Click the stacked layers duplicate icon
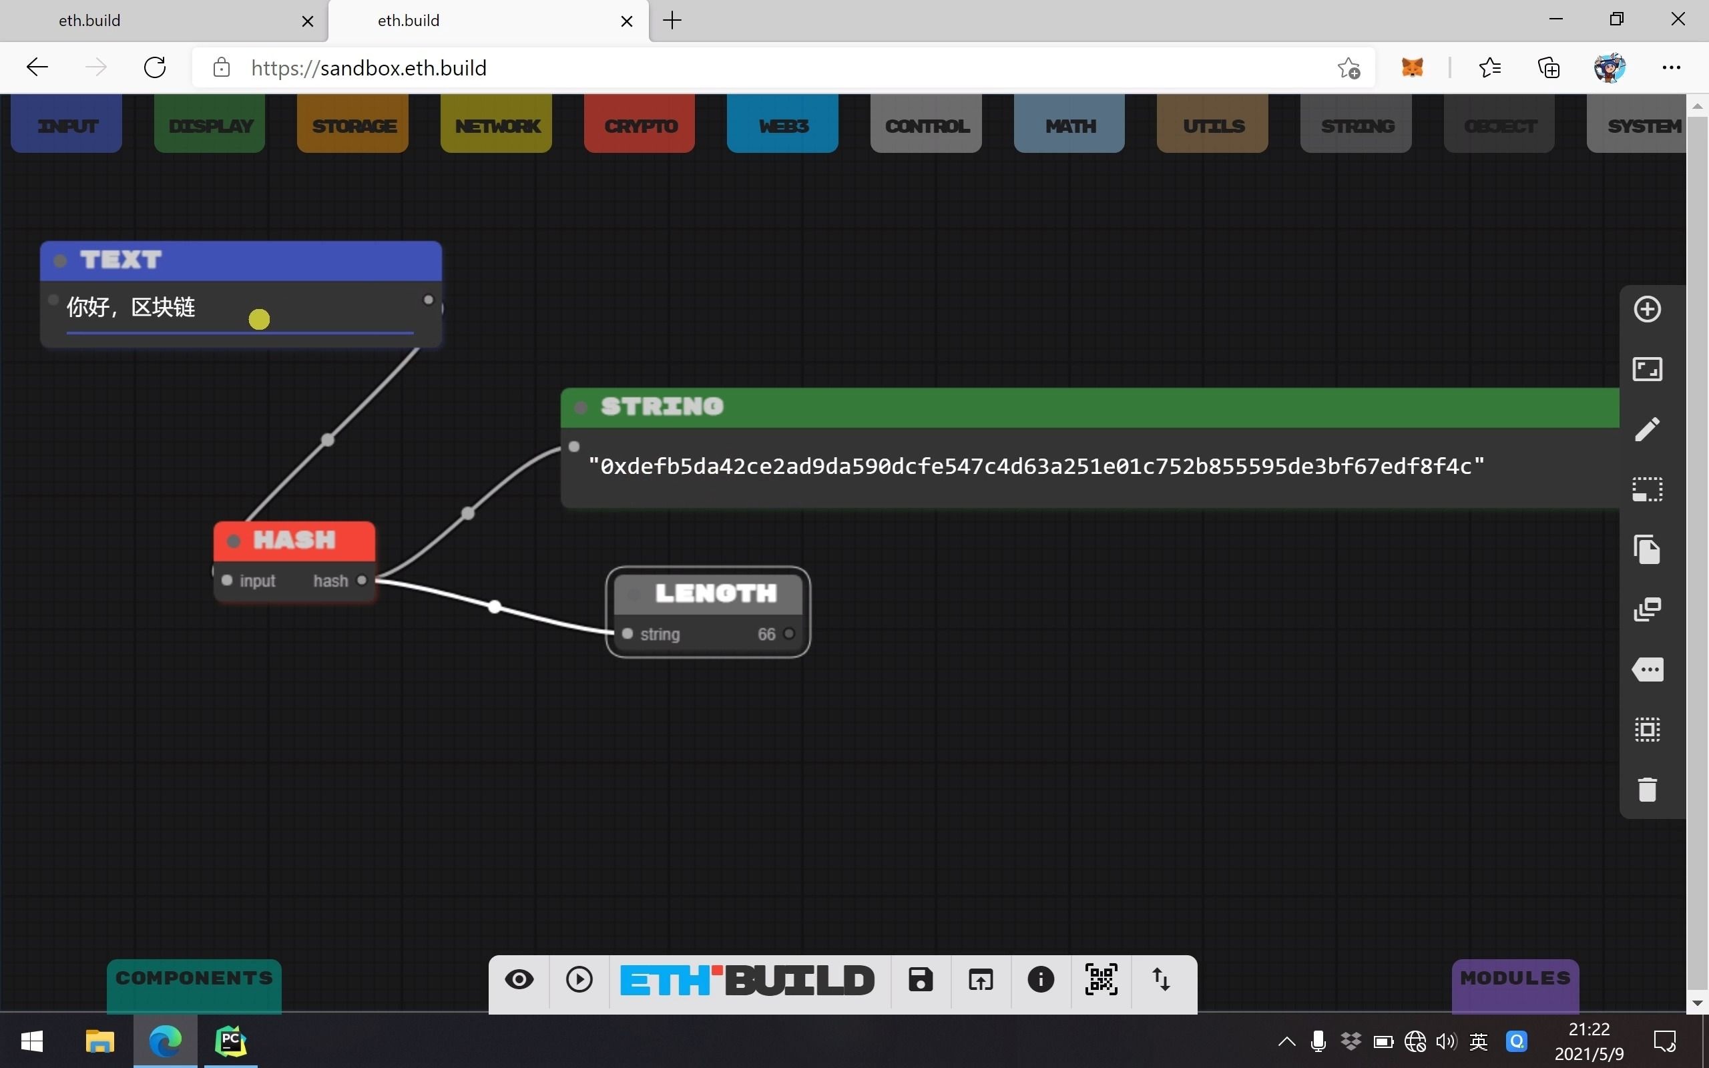The image size is (1709, 1068). [x=1648, y=609]
